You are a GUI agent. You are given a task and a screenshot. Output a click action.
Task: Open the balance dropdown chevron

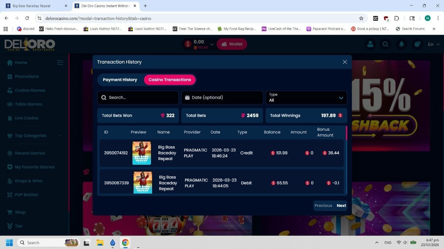tap(211, 44)
